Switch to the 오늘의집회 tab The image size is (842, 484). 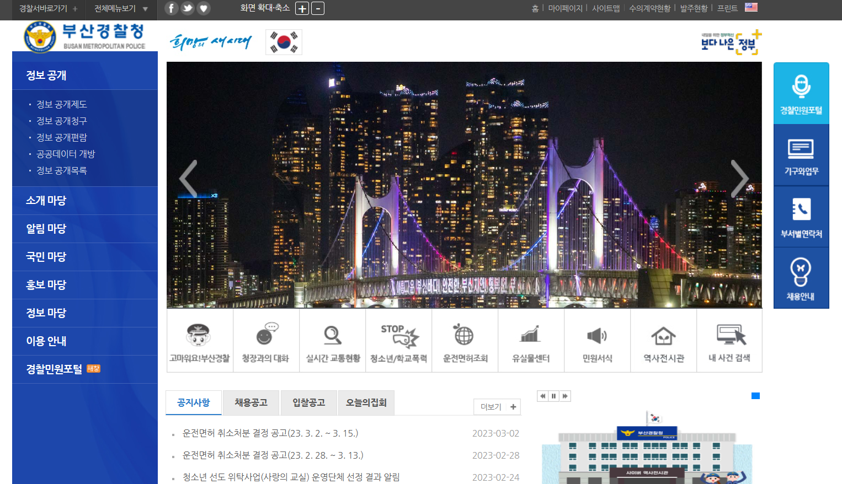tap(366, 402)
